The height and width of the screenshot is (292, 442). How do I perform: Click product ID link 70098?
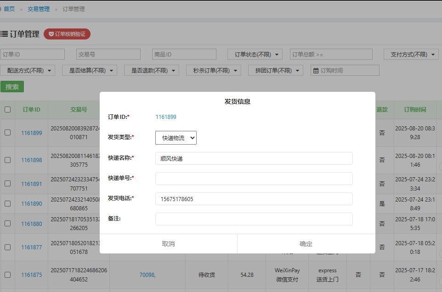pos(147,275)
